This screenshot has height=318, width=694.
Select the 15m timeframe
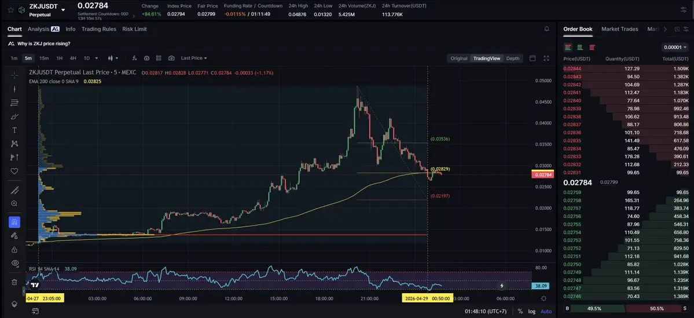pos(44,58)
